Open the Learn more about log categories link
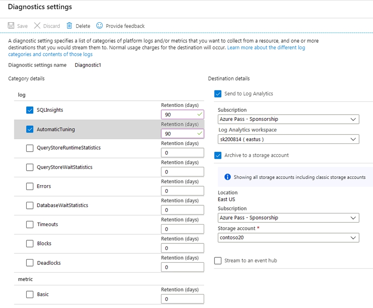The width and height of the screenshot is (373, 308). click(x=266, y=48)
